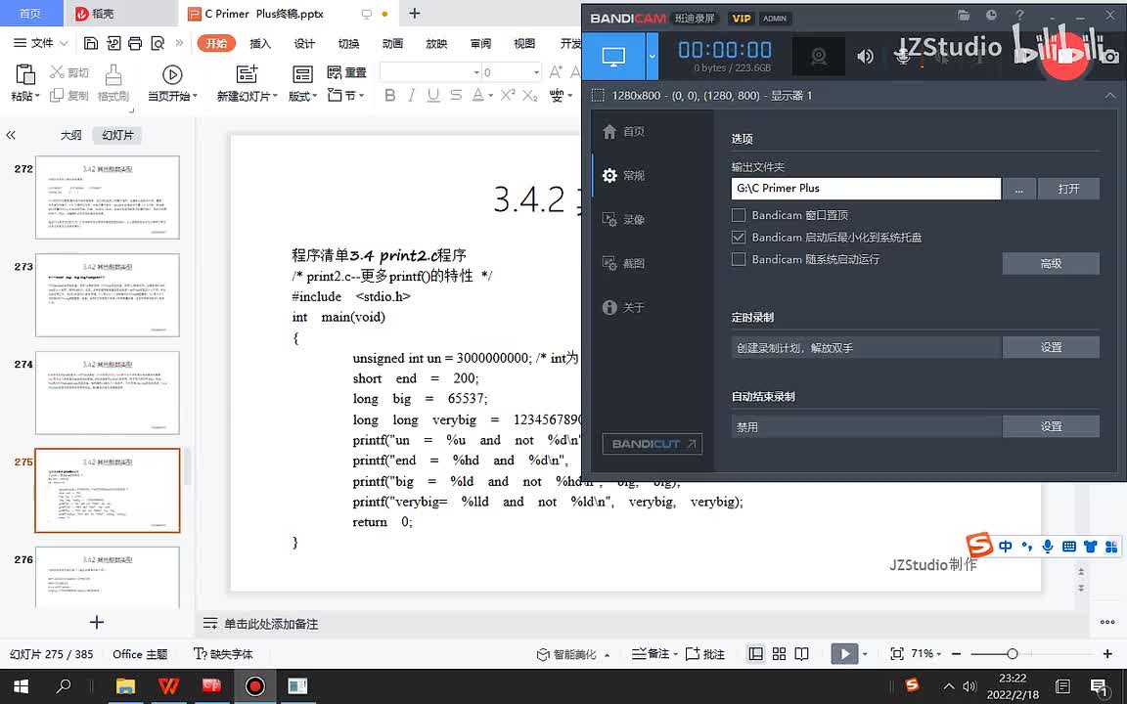Toggle Bold formatting
The width and height of the screenshot is (1127, 704).
(389, 96)
